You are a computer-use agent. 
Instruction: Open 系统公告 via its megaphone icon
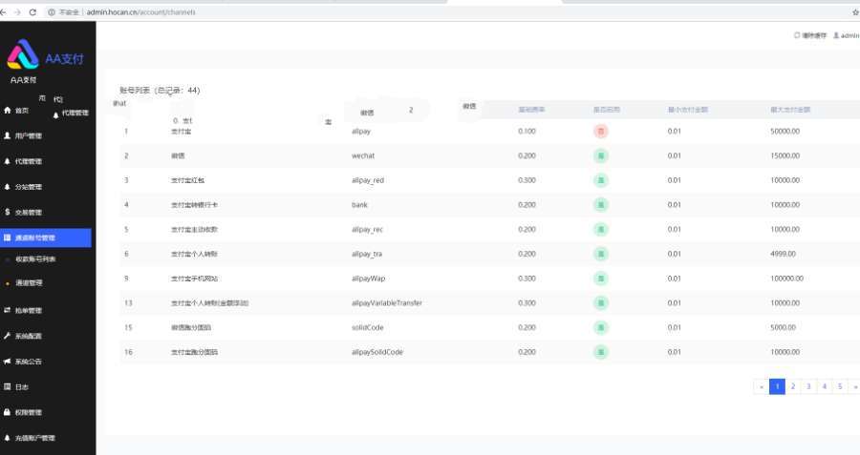click(8, 362)
